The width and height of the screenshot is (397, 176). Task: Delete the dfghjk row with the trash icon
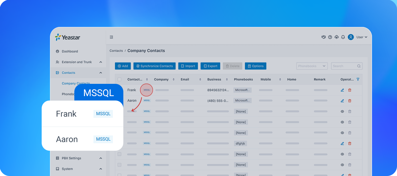350,143
